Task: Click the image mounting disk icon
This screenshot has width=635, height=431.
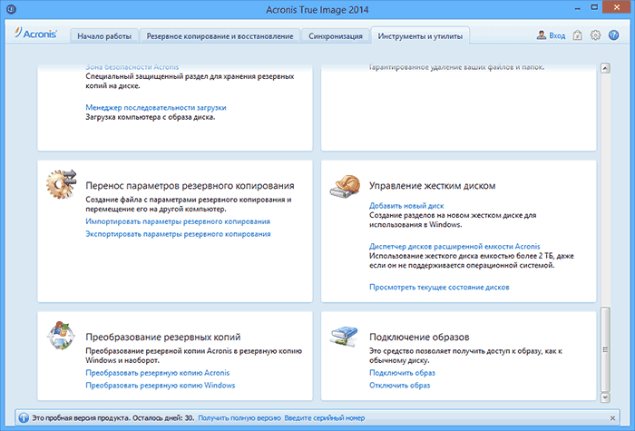Action: point(345,336)
